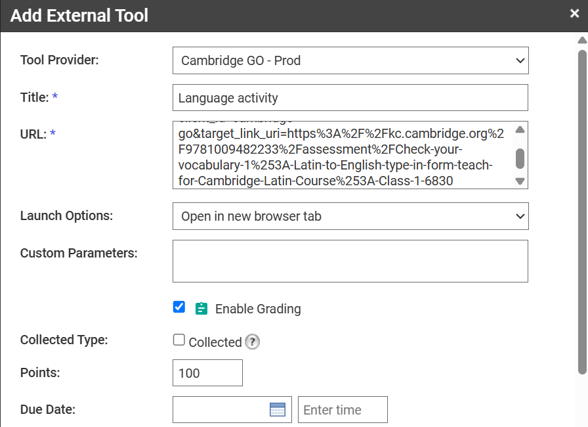Uncheck the Enable Grading checkbox
Viewport: 588px width, 427px height.
(179, 307)
